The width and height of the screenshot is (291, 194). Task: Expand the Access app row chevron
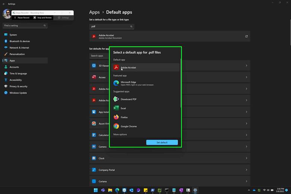click(x=246, y=77)
